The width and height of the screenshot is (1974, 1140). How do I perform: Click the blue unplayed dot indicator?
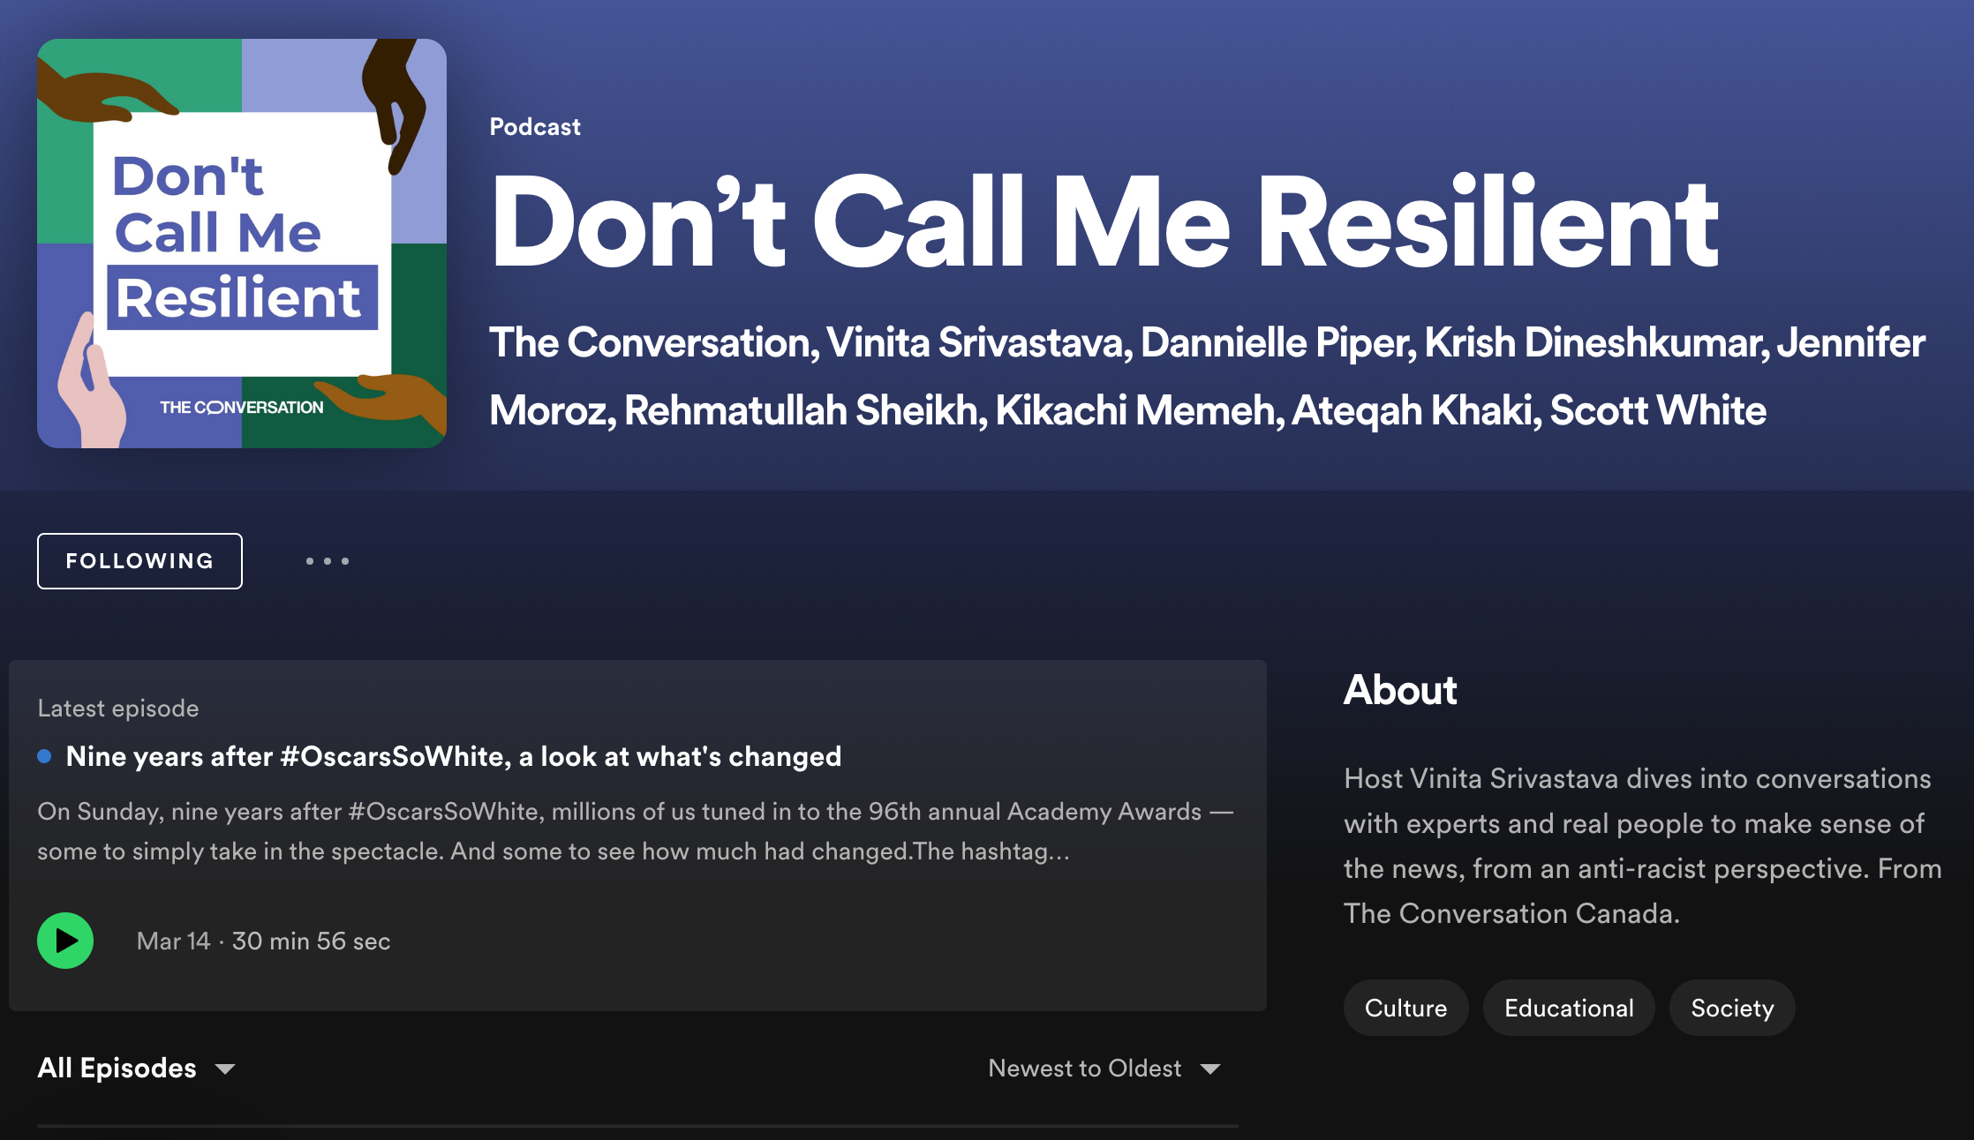(44, 756)
